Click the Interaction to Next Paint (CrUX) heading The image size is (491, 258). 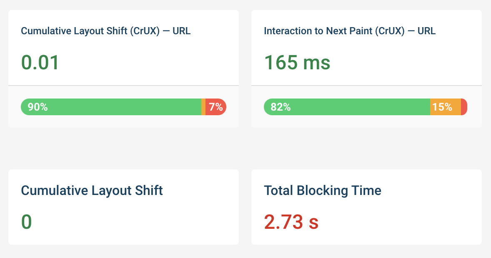pos(350,31)
